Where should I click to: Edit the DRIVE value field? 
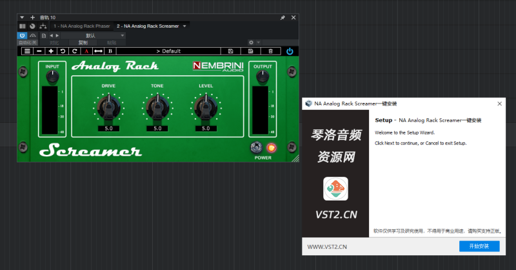tap(108, 129)
